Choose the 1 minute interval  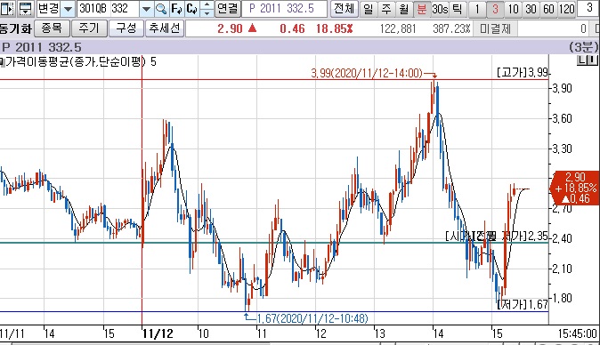pos(477,9)
